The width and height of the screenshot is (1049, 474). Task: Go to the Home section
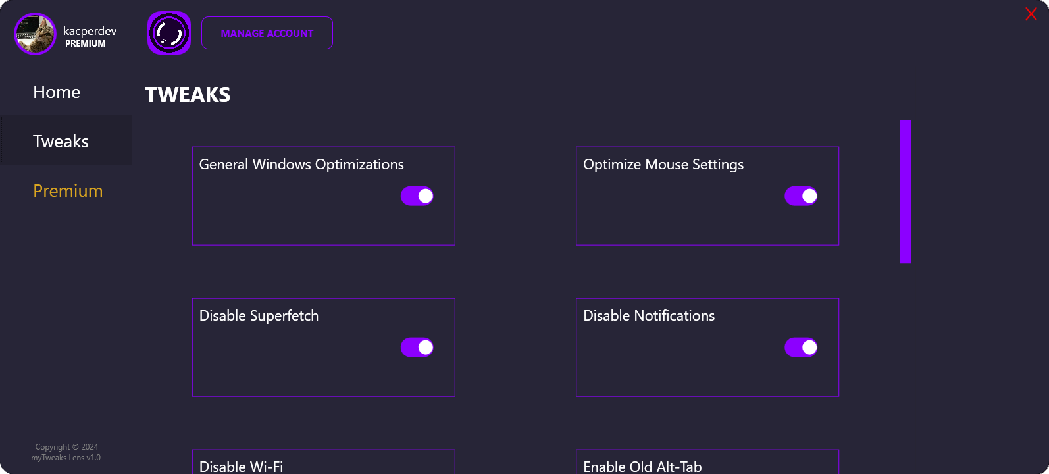57,92
